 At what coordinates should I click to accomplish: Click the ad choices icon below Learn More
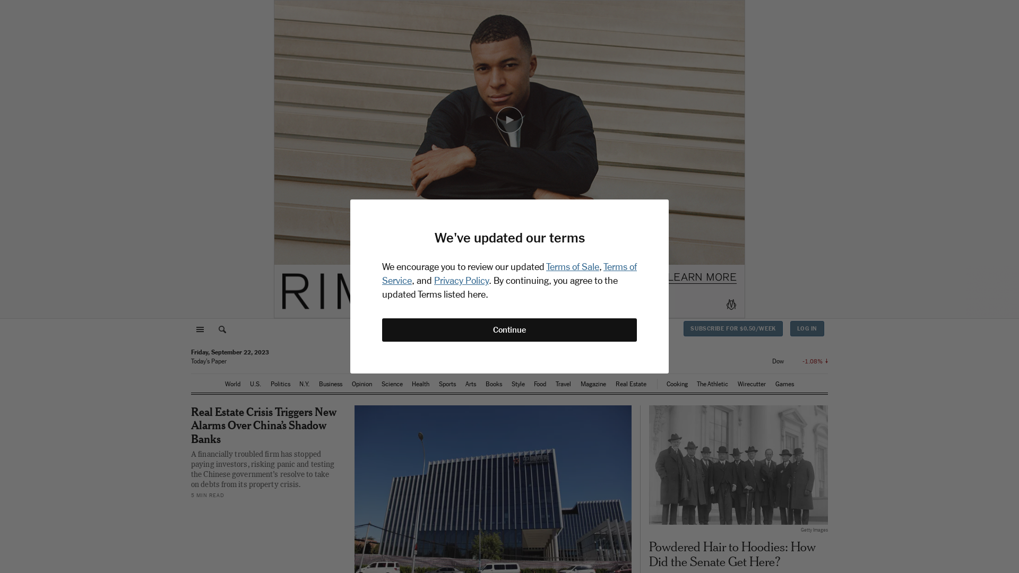pyautogui.click(x=731, y=305)
